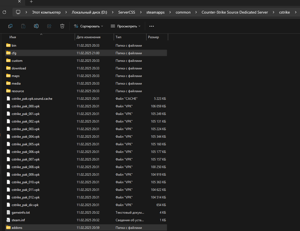Select the download folder icon

(x=8, y=68)
